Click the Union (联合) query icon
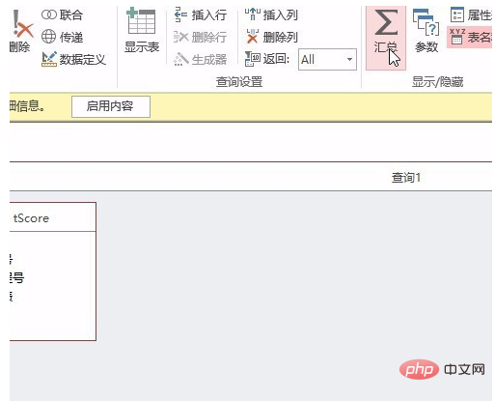Screen dimensions: 495x401 pos(49,14)
